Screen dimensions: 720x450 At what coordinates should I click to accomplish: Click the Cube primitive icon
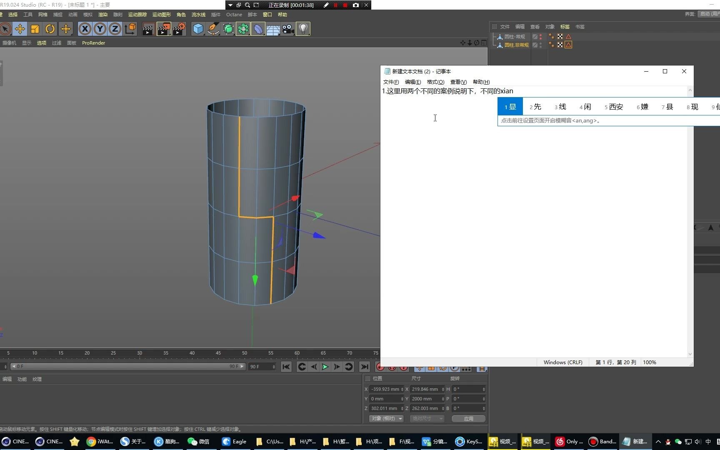198,29
